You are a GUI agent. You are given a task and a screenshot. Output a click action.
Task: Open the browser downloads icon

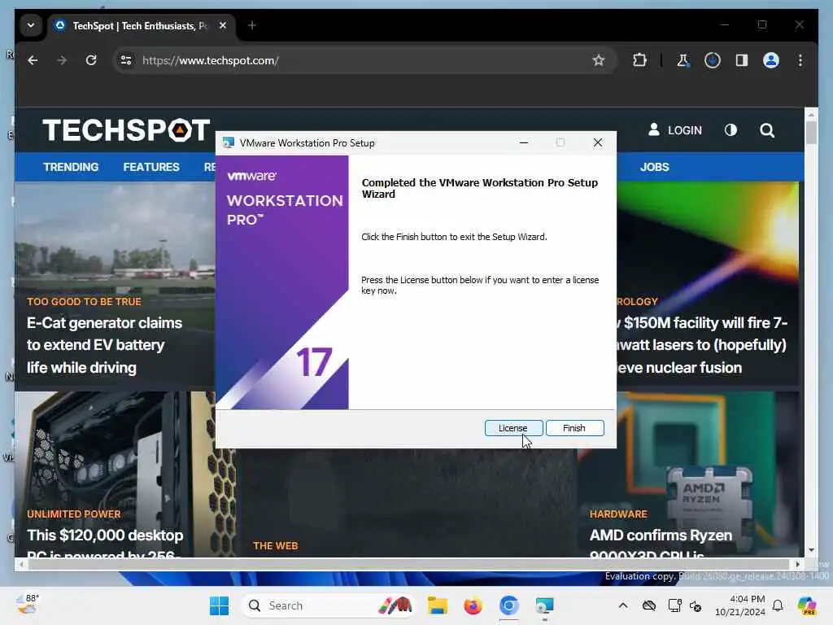(x=712, y=60)
